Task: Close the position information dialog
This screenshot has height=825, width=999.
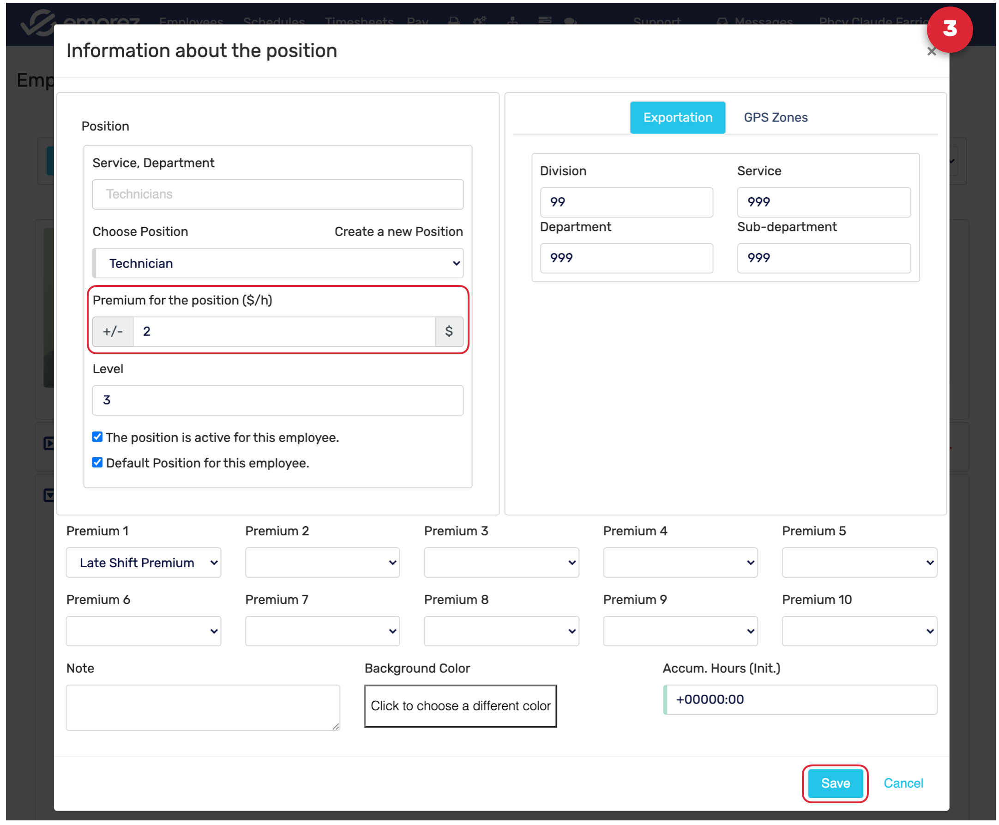Action: click(x=931, y=52)
